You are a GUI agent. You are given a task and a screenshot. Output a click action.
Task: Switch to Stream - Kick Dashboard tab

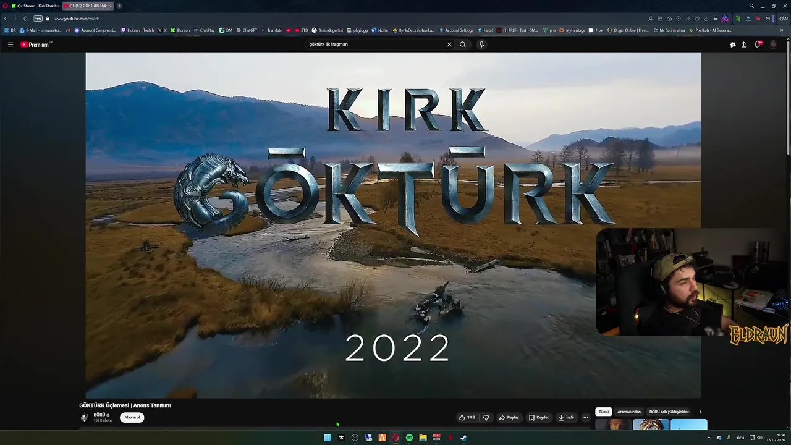coord(36,6)
